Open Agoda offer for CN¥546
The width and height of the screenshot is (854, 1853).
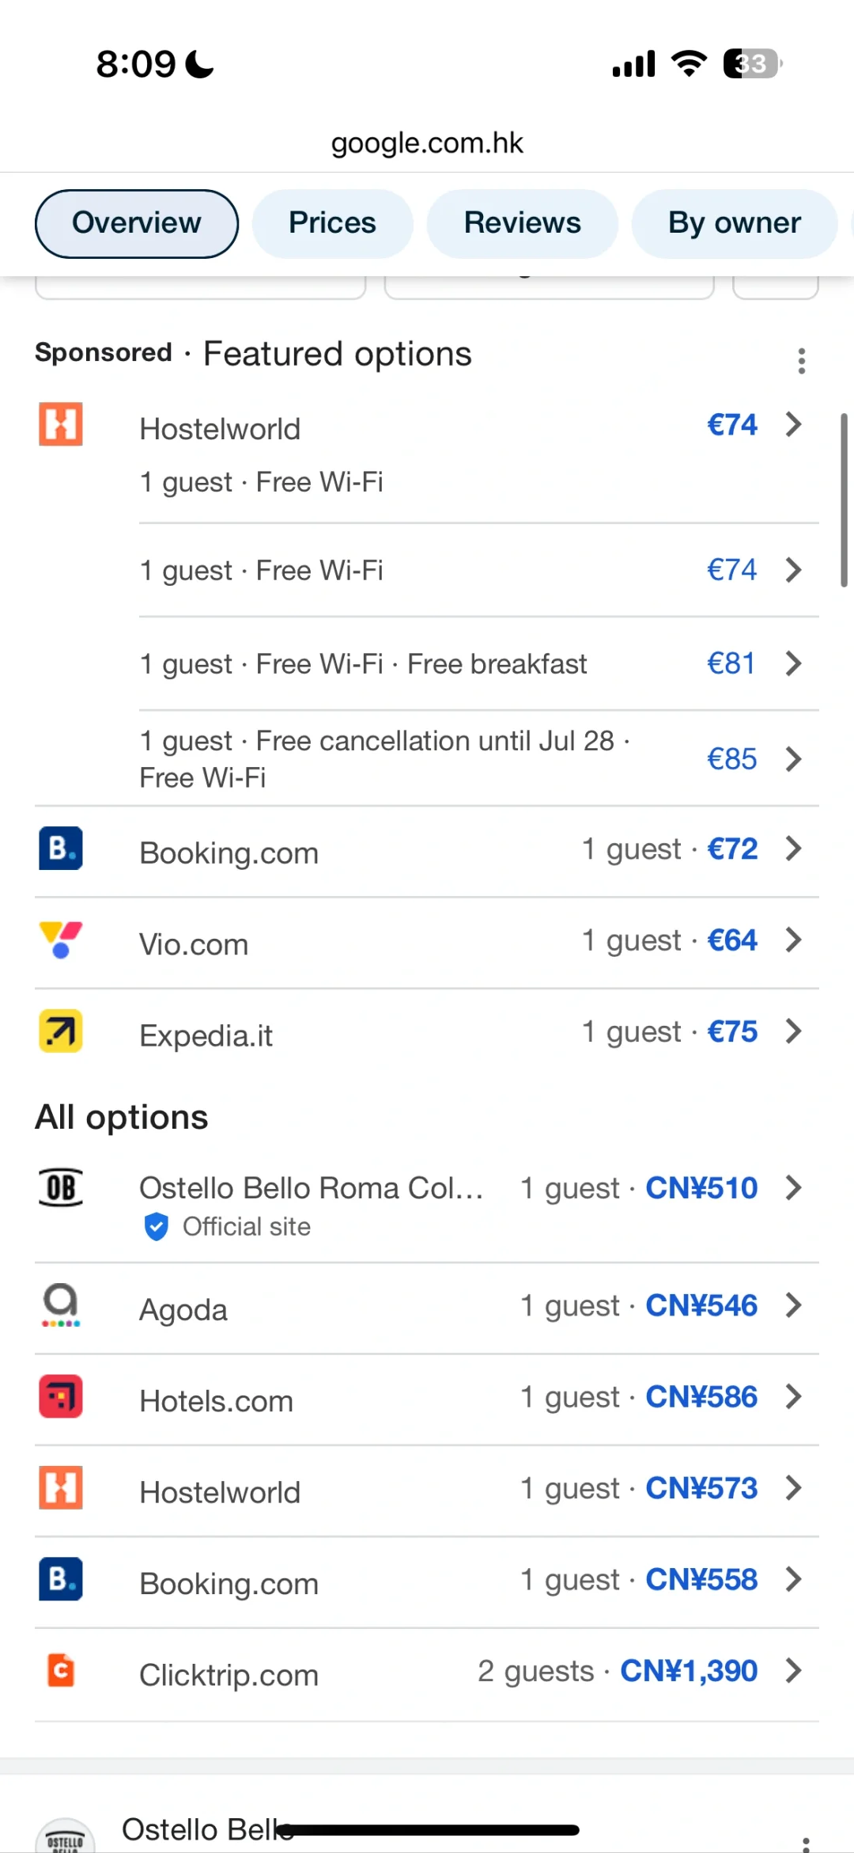pos(701,1305)
